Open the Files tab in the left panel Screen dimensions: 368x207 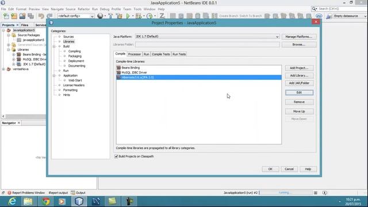(x=25, y=25)
